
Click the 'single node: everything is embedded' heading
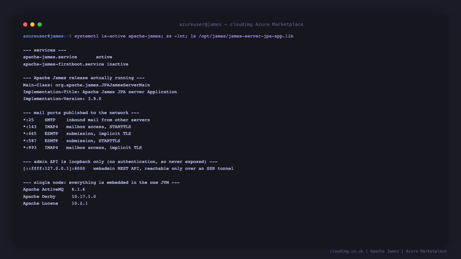tap(101, 183)
